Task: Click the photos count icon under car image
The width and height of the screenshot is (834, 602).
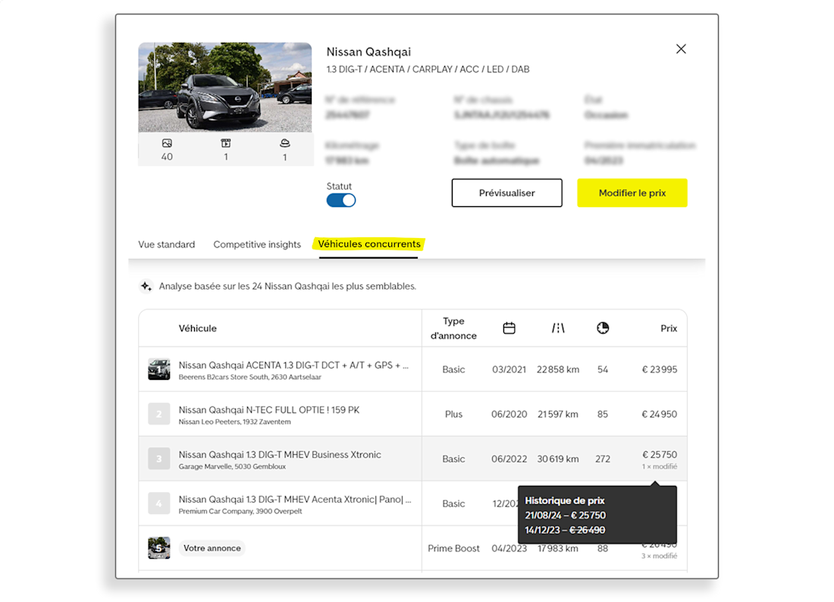Action: point(167,143)
